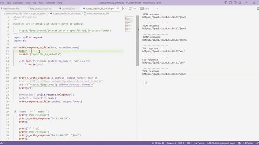
Task: Open the notifications icon in status bar
Action: coord(257,143)
